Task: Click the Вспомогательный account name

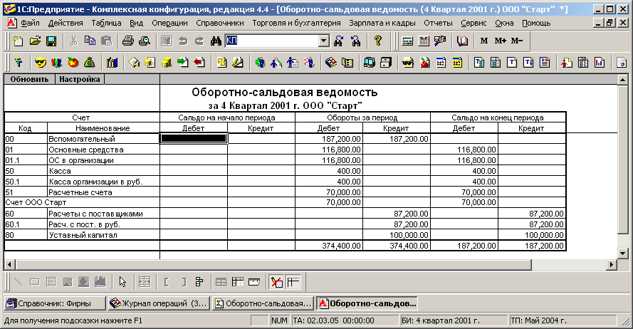Action: [x=82, y=139]
